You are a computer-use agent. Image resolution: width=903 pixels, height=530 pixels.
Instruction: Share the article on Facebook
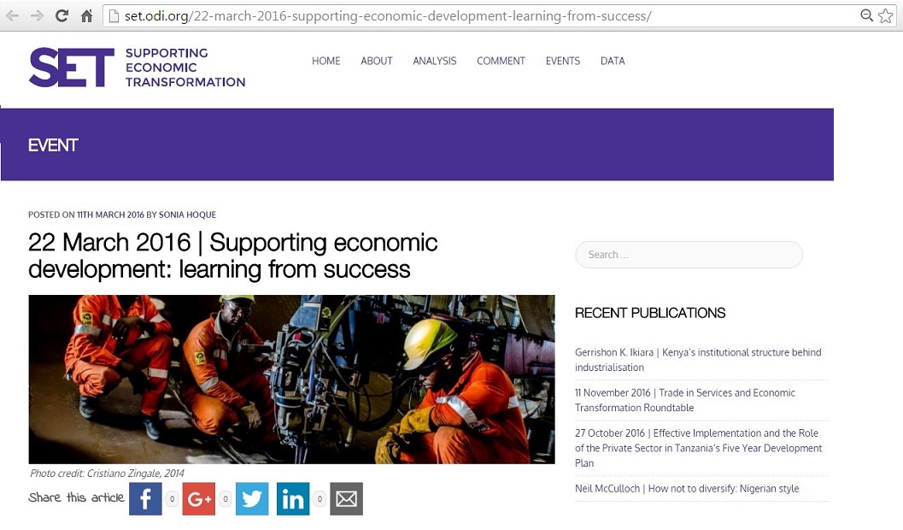tap(145, 499)
